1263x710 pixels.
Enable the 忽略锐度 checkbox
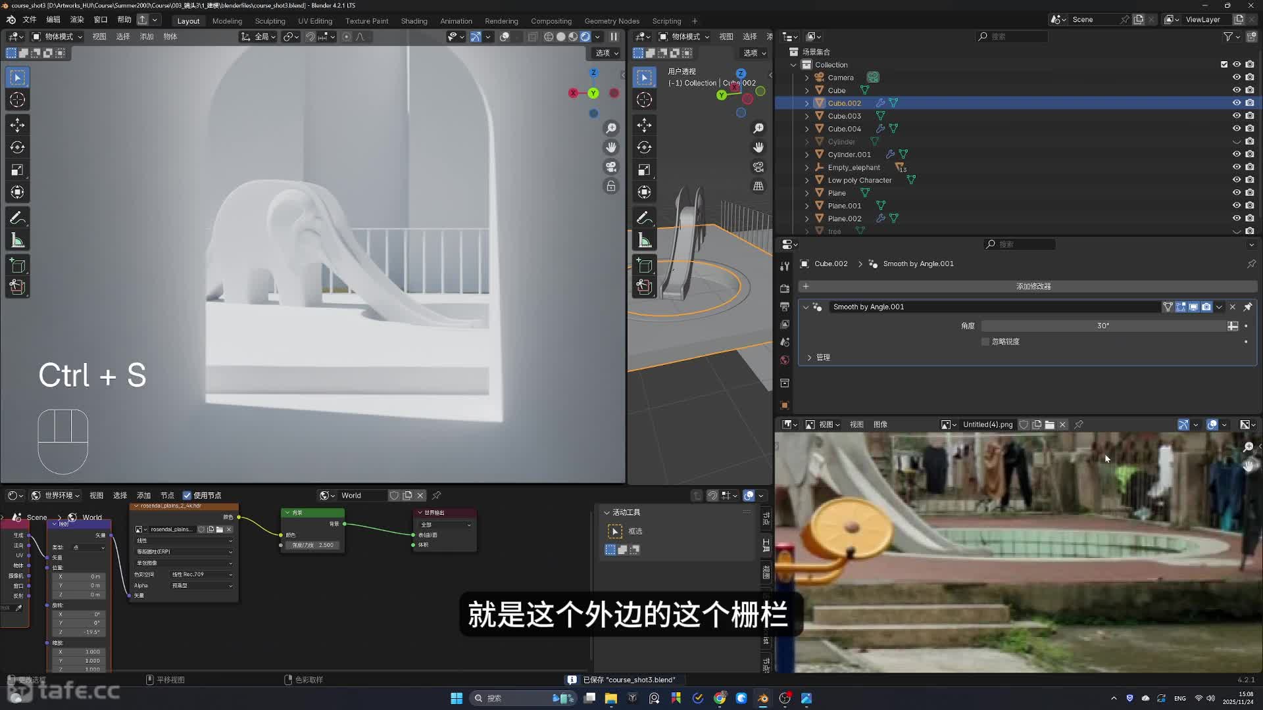point(985,342)
